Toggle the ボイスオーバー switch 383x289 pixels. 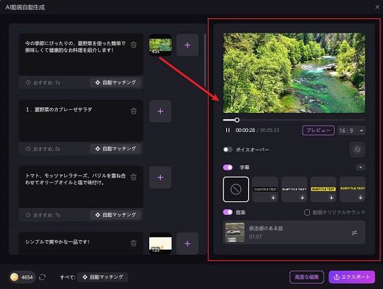[228, 150]
